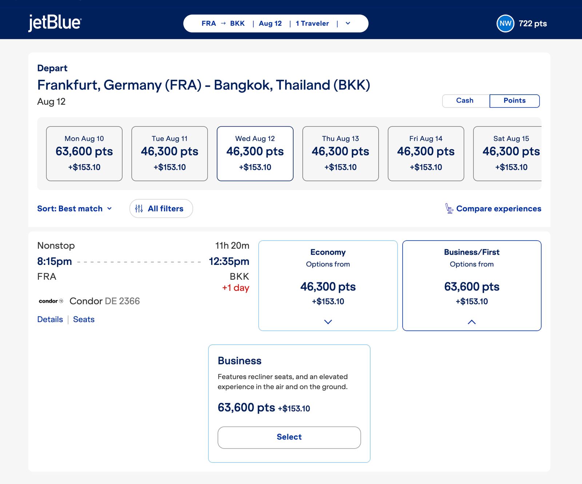Select the Business fare for 63,600 pts
The width and height of the screenshot is (582, 484).
pyautogui.click(x=289, y=437)
